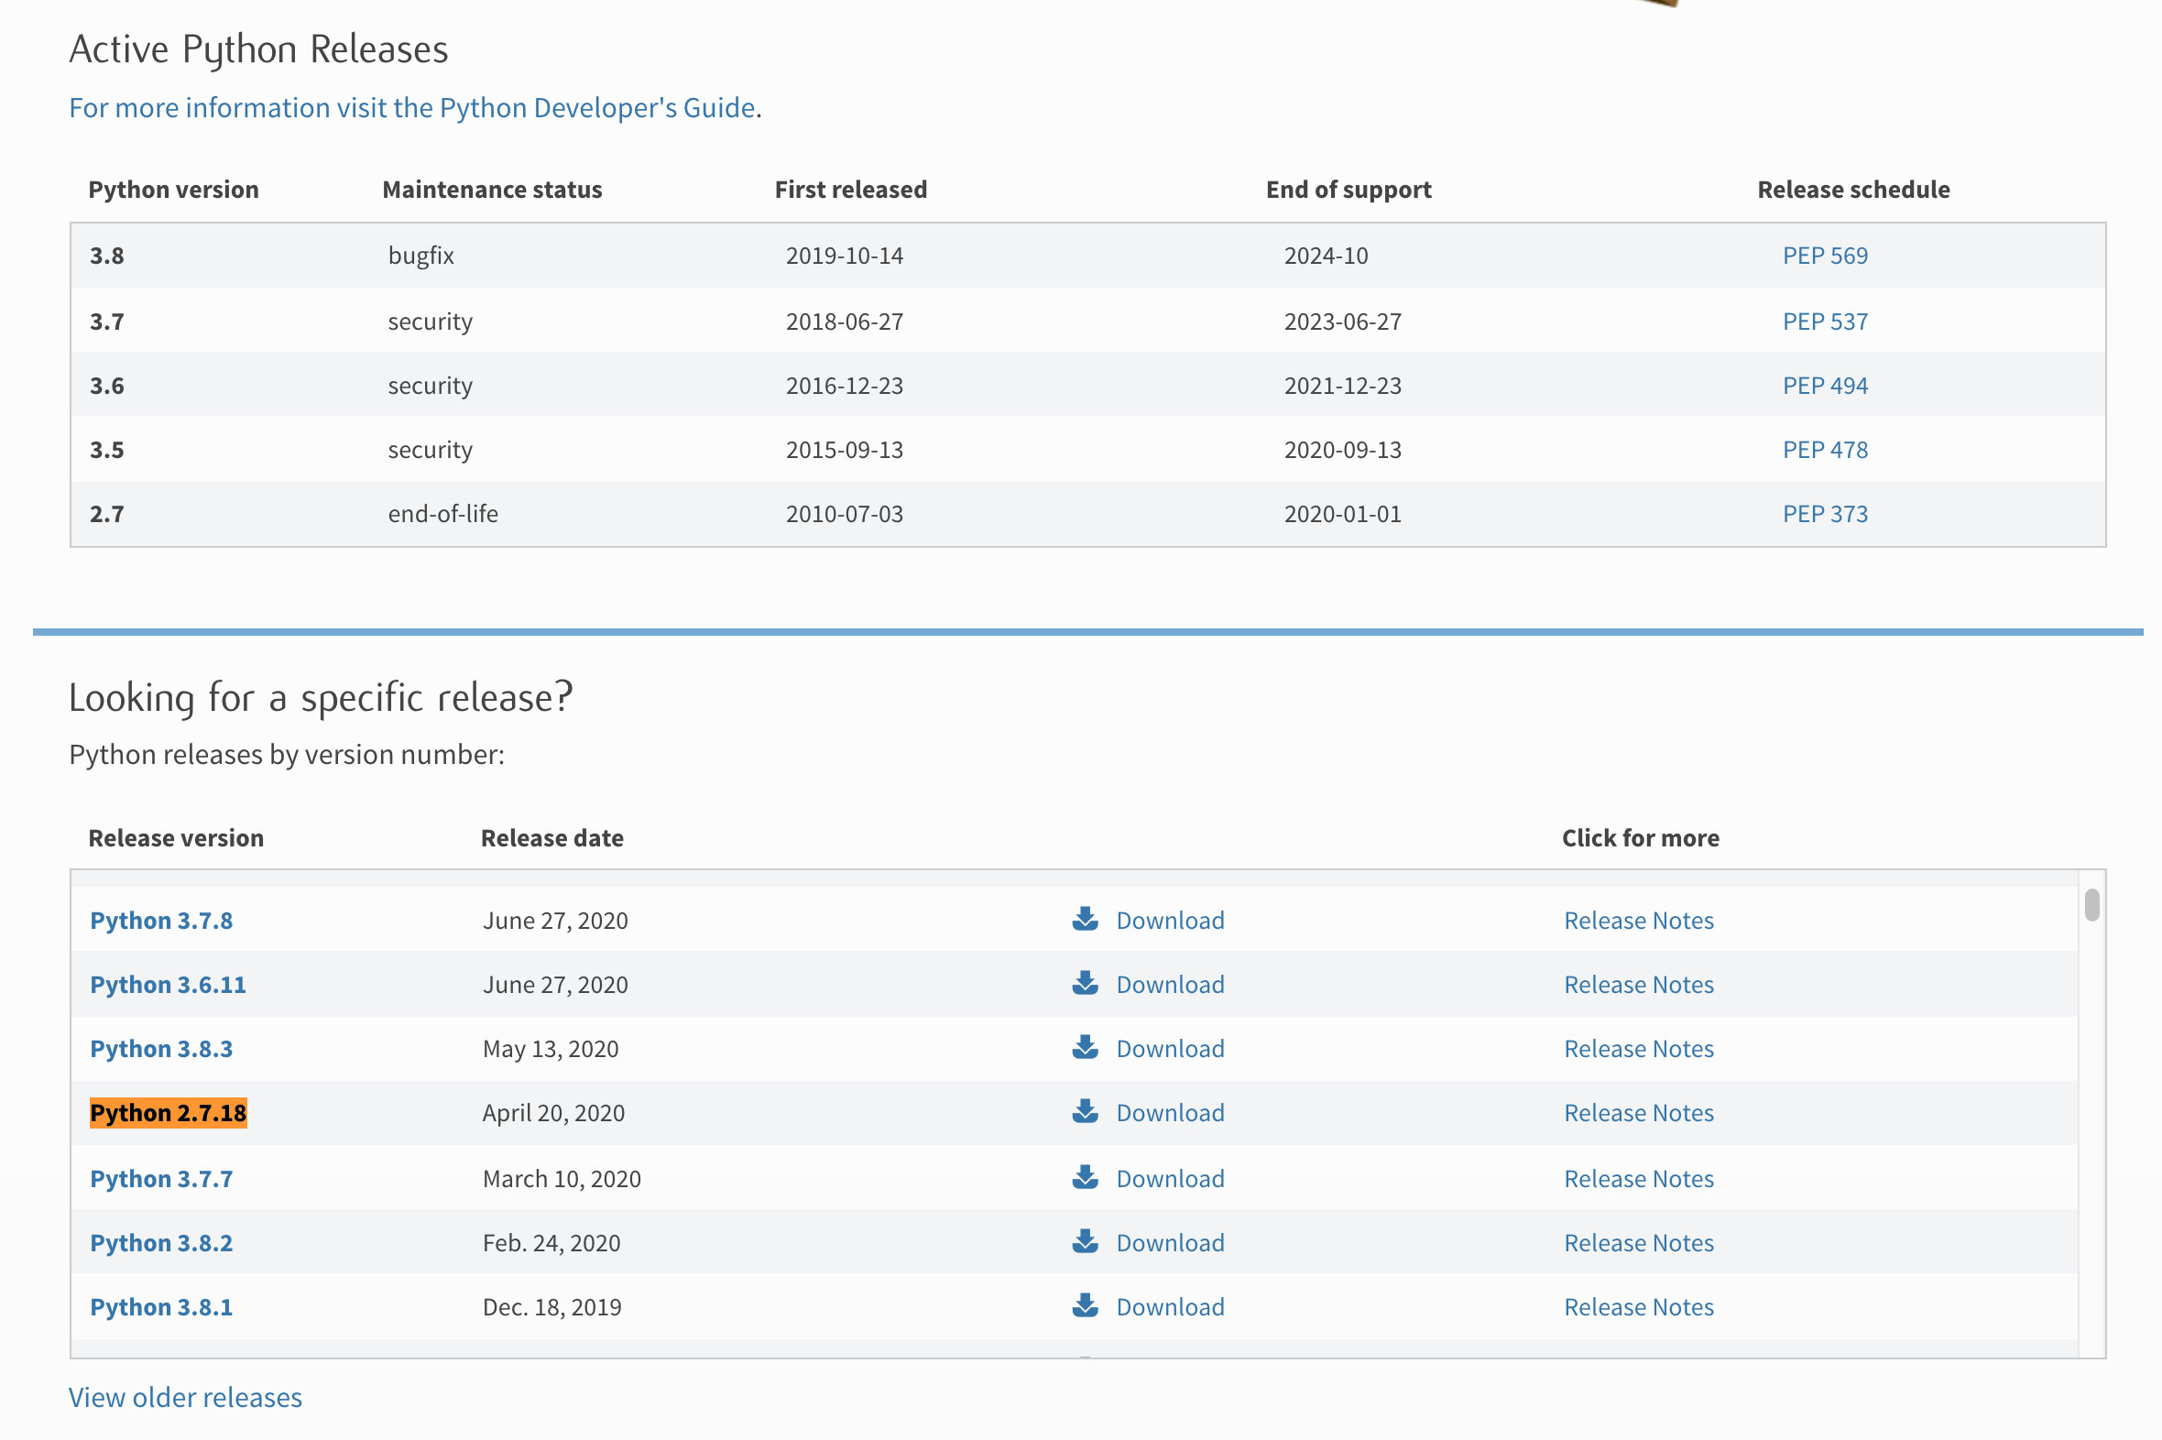Open highlighted Python 2.7.18 release page
2162x1440 pixels.
tap(168, 1113)
